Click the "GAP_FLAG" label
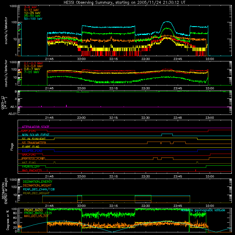 (x=29, y=131)
